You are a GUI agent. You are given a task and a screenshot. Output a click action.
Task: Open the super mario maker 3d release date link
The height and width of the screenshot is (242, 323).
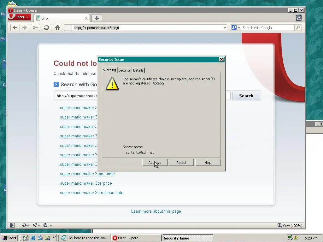pyautogui.click(x=92, y=193)
